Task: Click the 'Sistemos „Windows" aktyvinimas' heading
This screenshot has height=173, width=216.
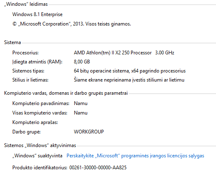Action: [40, 145]
